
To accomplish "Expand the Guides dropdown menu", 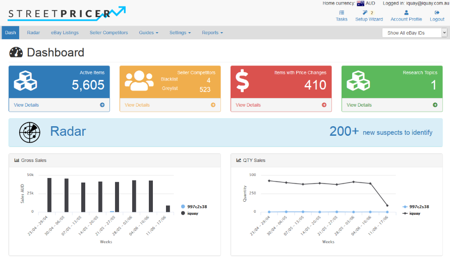I will click(148, 33).
